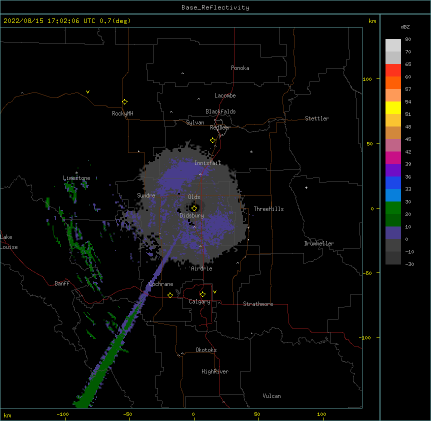431x421 pixels.
Task: Click the Sundre town label
Action: [x=146, y=195]
